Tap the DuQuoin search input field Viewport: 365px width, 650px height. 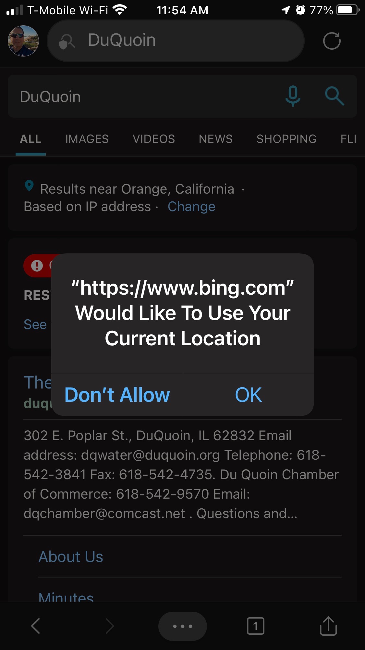click(146, 96)
